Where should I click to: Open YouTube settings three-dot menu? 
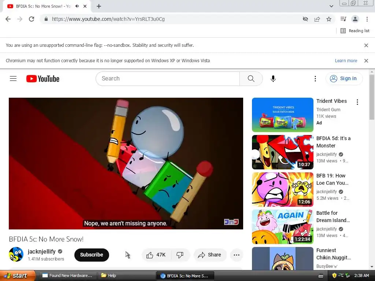pyautogui.click(x=315, y=79)
